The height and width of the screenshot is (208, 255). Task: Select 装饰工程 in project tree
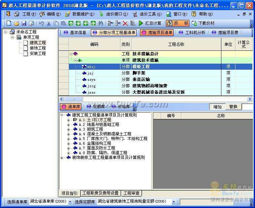pos(38,48)
